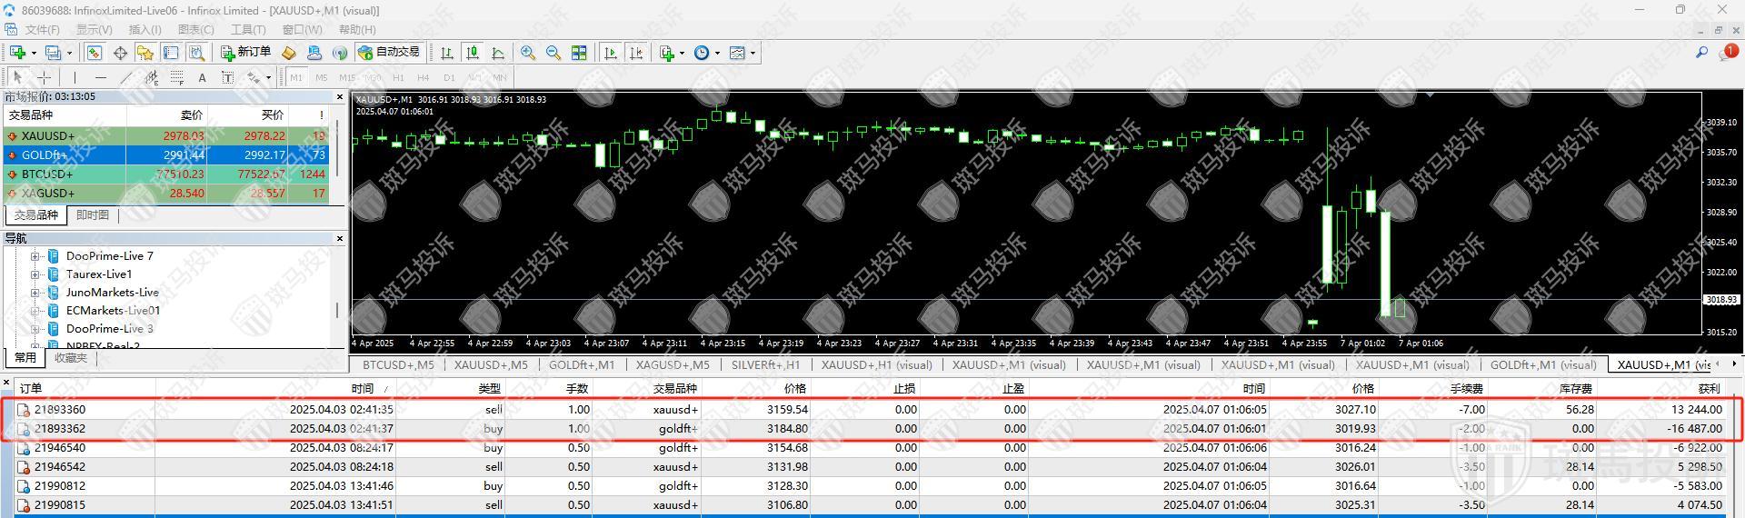Expand the DooPrime-Live 7 tree node
The width and height of the screenshot is (1745, 518).
[35, 256]
